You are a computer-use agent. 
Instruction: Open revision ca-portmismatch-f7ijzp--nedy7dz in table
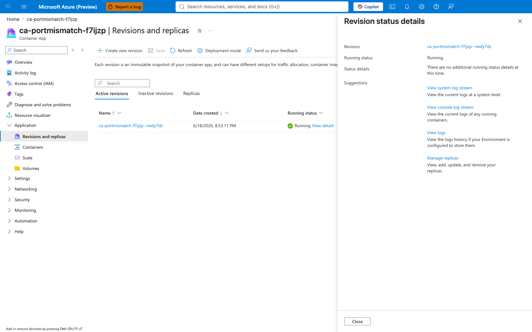coord(131,126)
